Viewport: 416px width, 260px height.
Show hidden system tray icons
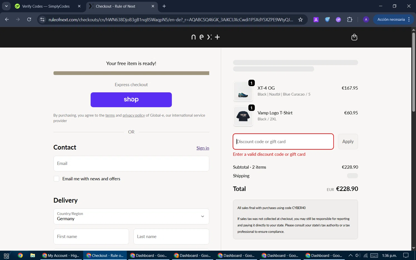click(x=351, y=256)
